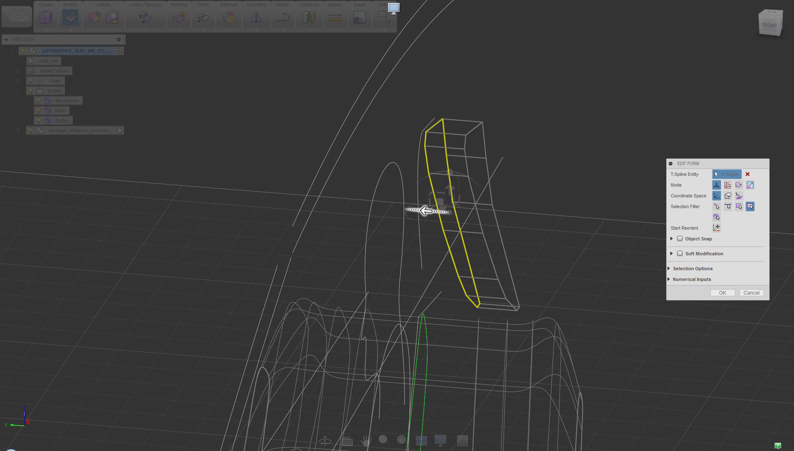Choose the Translation mode icon

(x=727, y=185)
